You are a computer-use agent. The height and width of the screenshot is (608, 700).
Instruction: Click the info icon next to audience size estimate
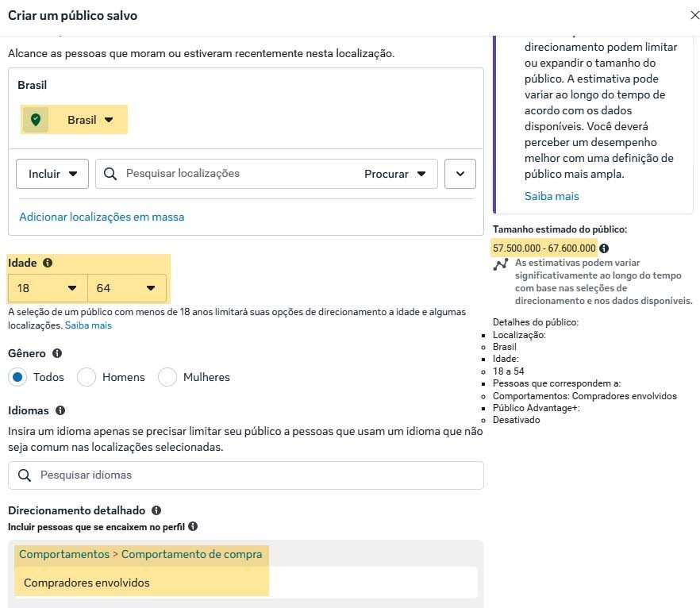click(605, 248)
